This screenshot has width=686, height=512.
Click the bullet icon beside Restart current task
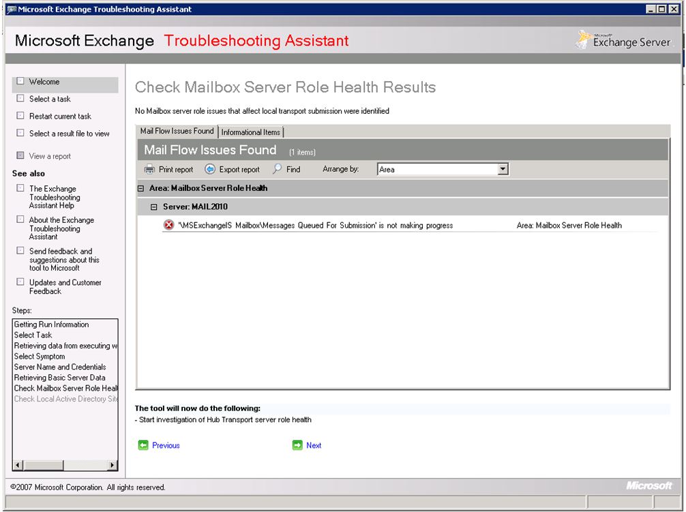(20, 115)
